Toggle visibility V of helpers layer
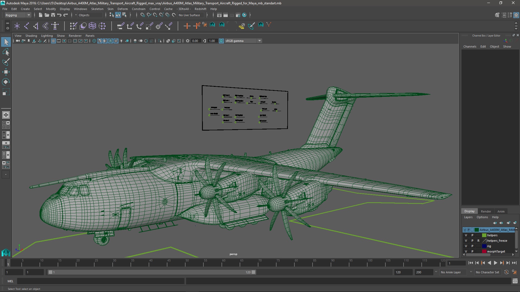Image resolution: width=520 pixels, height=292 pixels. coord(466,235)
